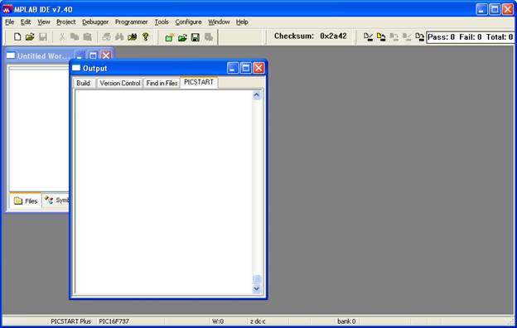This screenshot has height=328, width=517.
Task: Click the Cut scissors icon
Action: tap(61, 36)
